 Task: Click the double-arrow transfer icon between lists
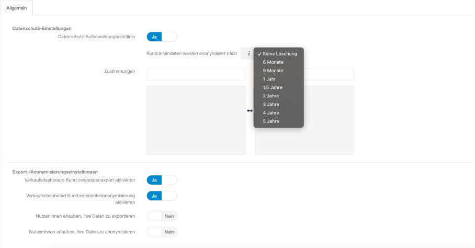click(x=250, y=111)
